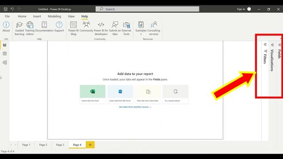Viewport: 283px width, 159px height.
Task: Open the File menu
Action: tap(7, 16)
